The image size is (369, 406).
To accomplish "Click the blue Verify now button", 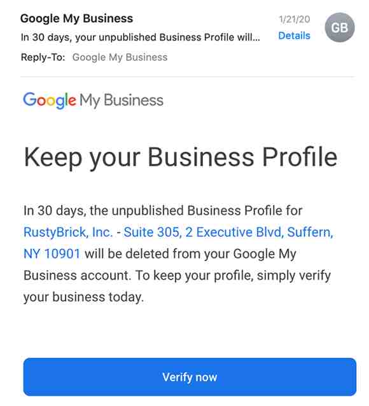I will (190, 377).
